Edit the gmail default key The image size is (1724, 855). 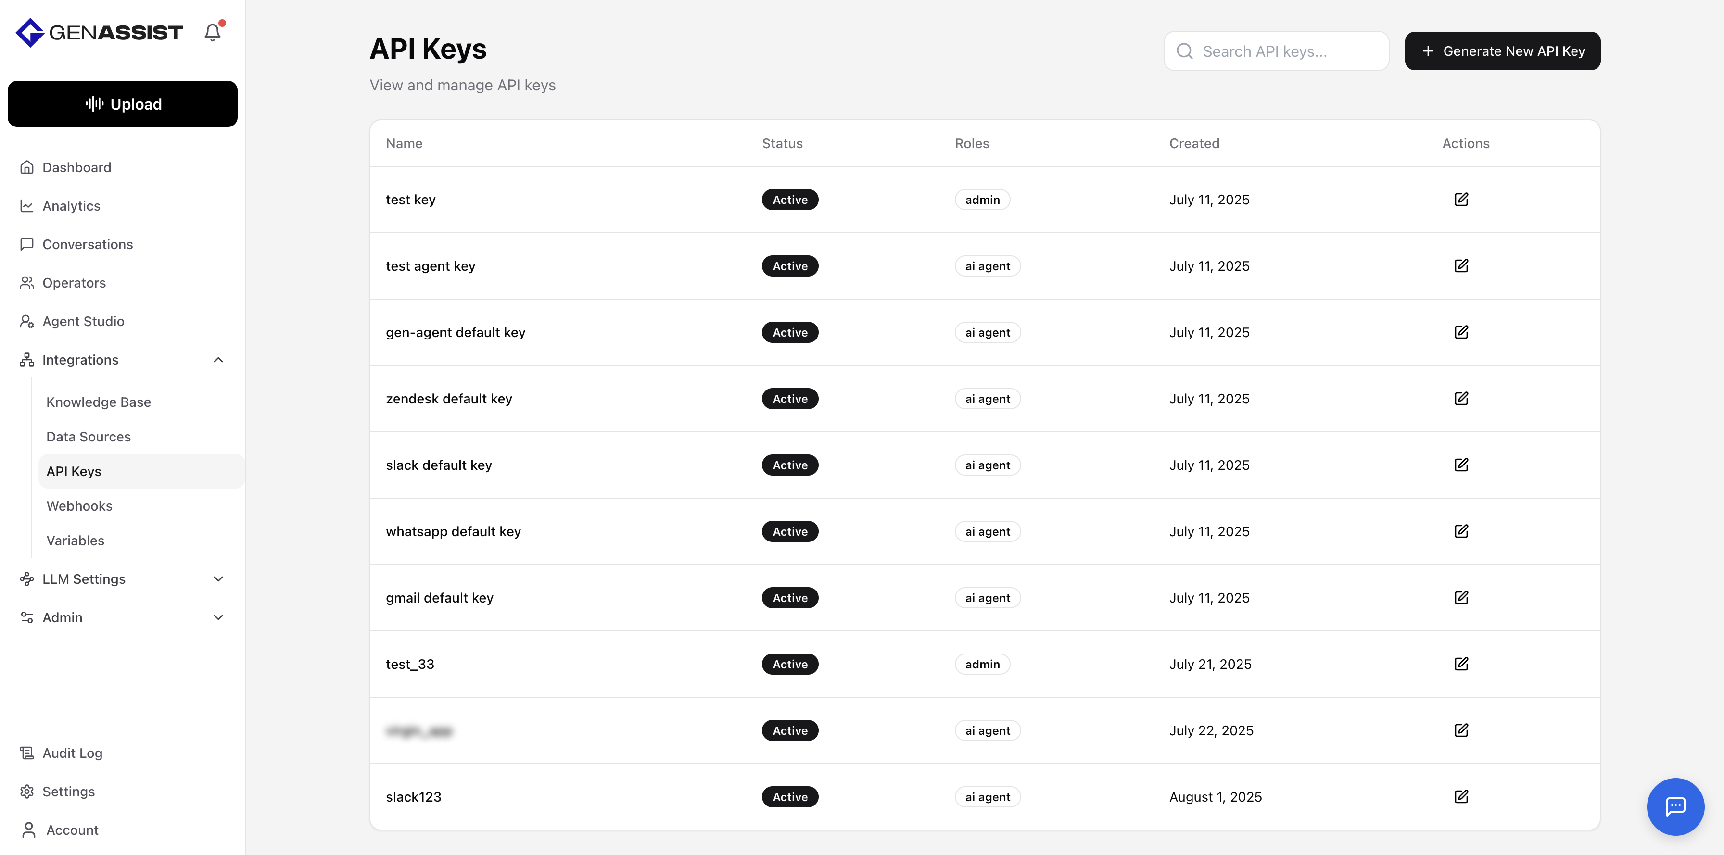1461,597
